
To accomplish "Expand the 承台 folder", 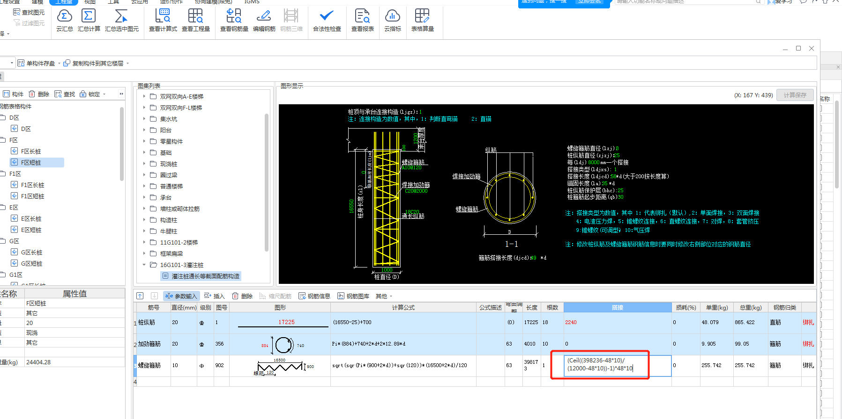I will pyautogui.click(x=144, y=197).
